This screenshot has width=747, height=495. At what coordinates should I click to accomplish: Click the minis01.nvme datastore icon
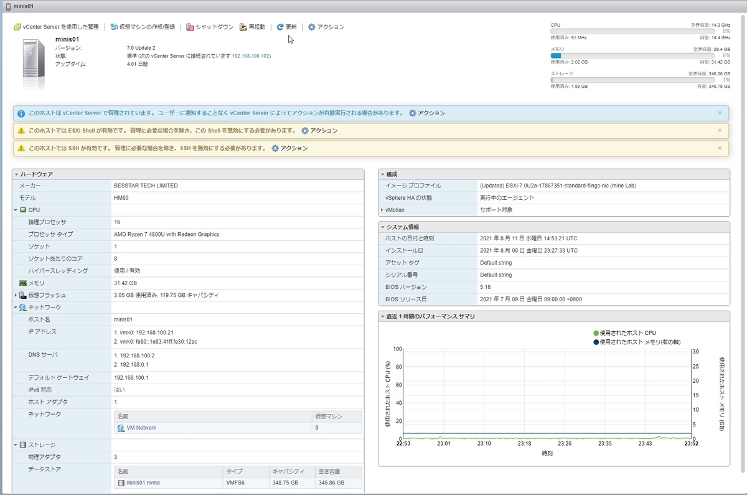click(x=121, y=483)
